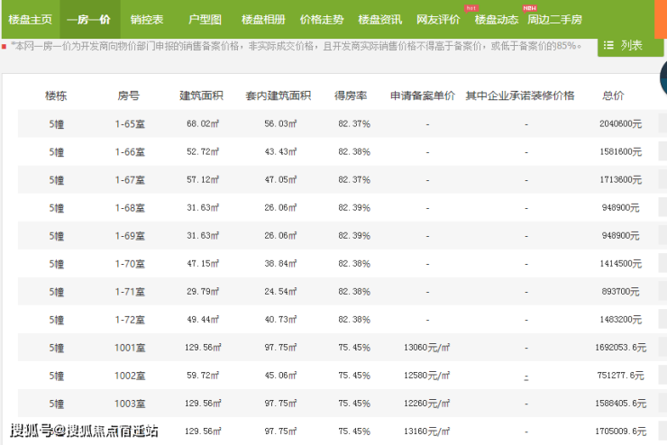Click total price 1588405.6元

tap(621, 404)
